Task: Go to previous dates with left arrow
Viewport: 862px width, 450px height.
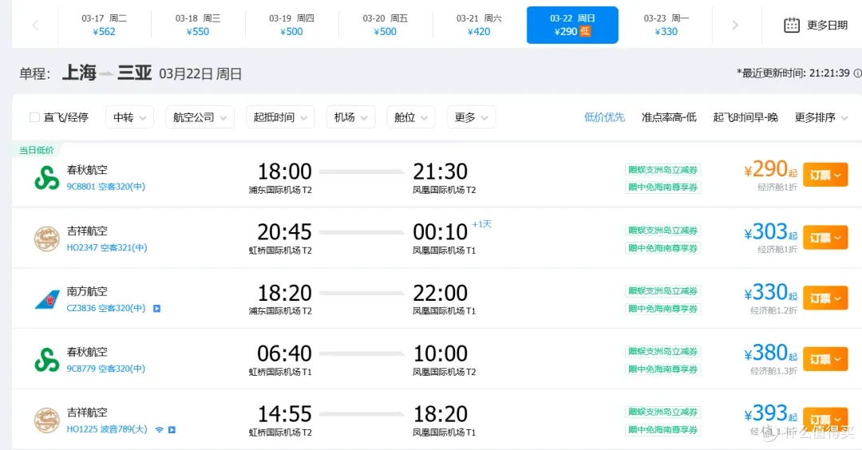Action: [35, 25]
